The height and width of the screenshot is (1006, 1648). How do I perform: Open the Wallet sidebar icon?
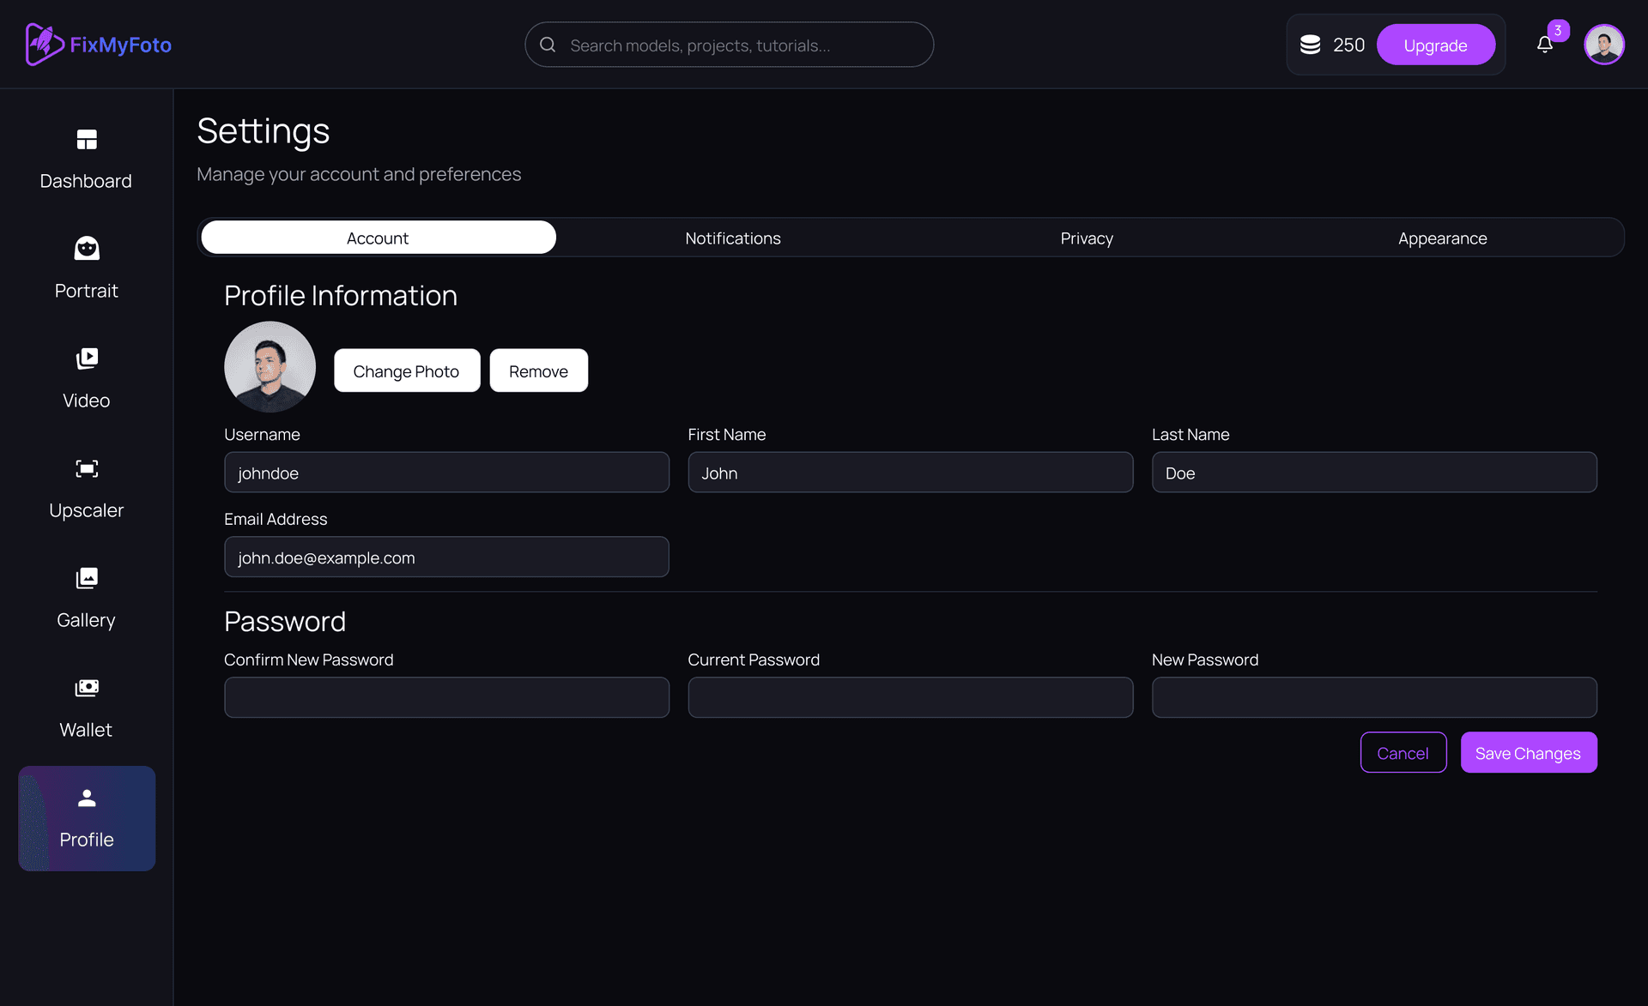pyautogui.click(x=87, y=688)
